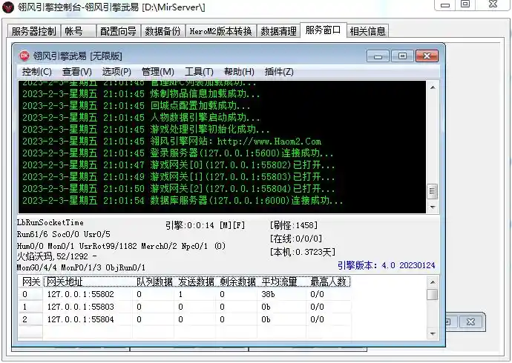This screenshot has height=363, width=512.
Task: Select gateway row 127.0.0.1:55804
Action: click(185, 319)
